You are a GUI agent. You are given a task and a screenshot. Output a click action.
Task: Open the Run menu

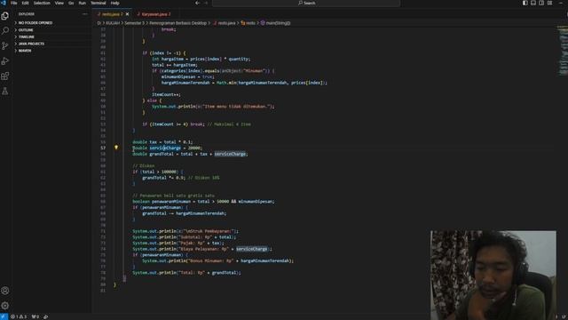(83, 3)
